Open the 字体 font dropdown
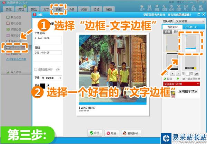The image size is (207, 144). 51,78
